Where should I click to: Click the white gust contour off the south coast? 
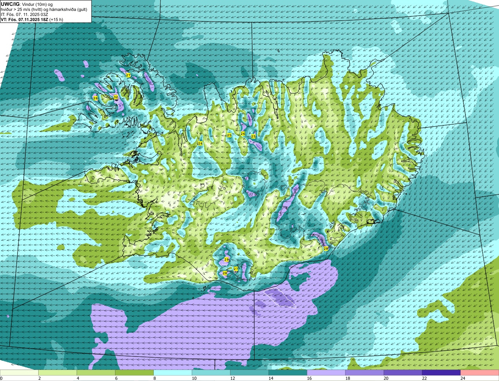[x=280, y=298]
